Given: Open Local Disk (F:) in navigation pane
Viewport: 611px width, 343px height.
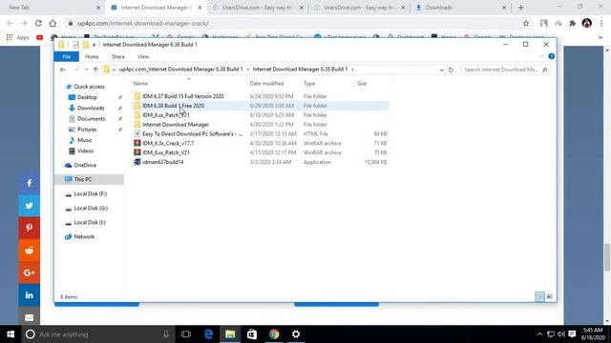Looking at the screenshot, I should pos(90,193).
